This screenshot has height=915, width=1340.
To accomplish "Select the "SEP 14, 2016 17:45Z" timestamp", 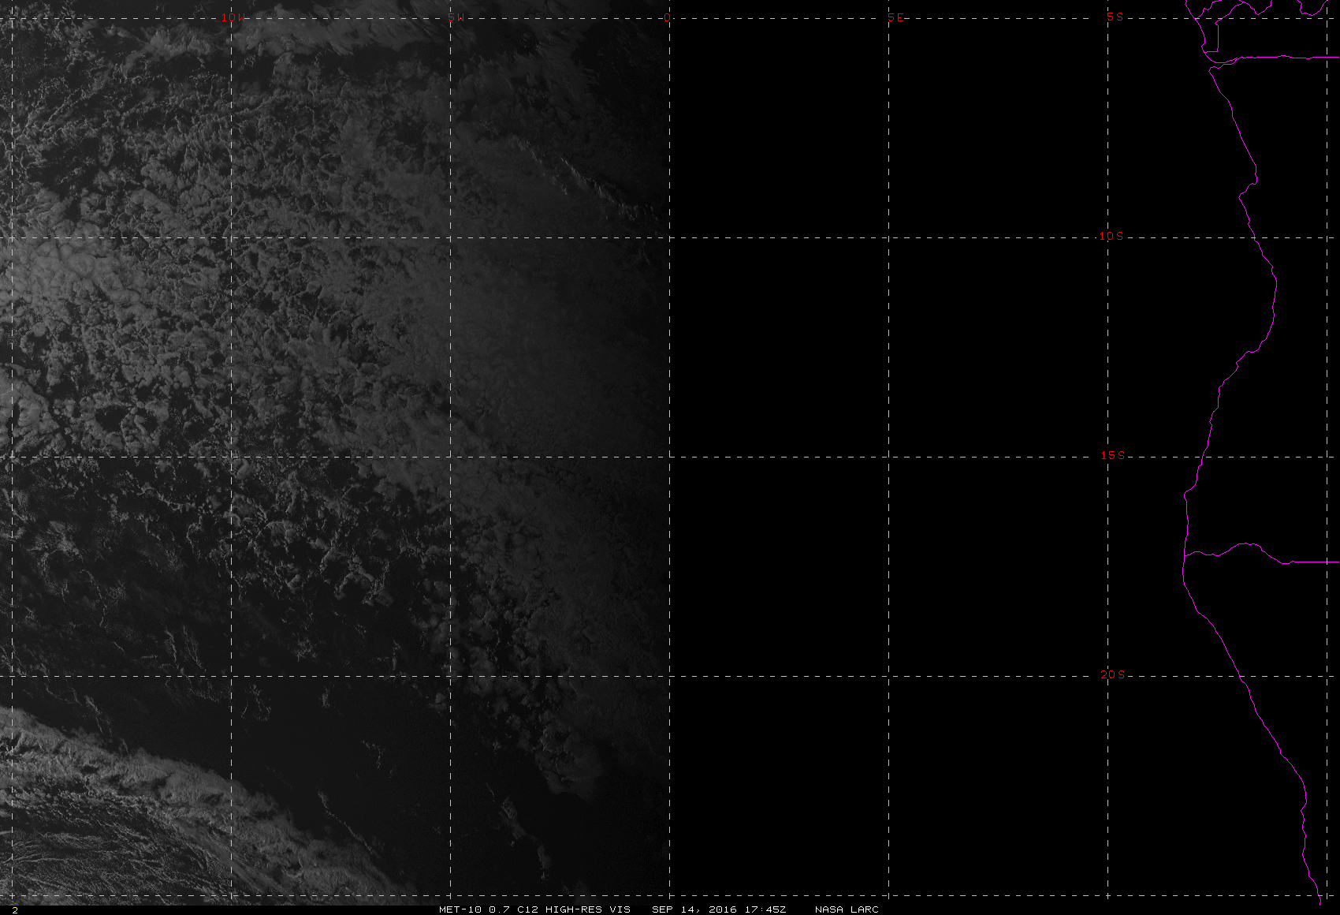I will pos(719,909).
